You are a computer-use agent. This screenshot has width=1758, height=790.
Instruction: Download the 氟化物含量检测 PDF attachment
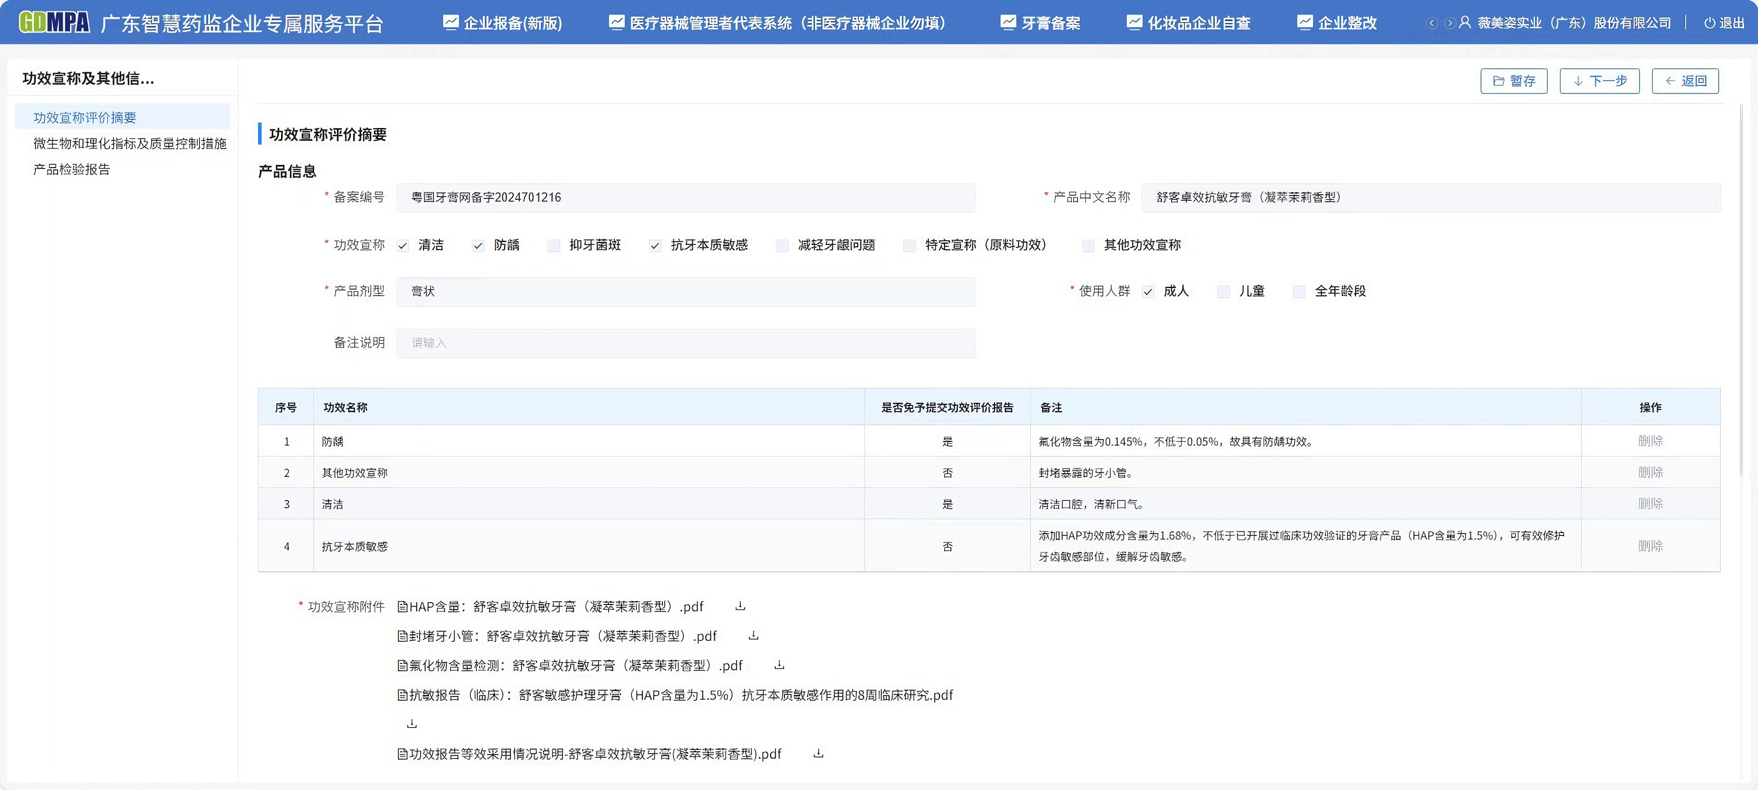(x=779, y=665)
